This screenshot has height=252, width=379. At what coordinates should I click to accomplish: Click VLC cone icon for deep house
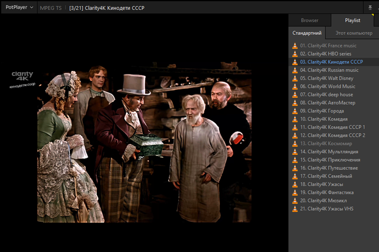[295, 95]
